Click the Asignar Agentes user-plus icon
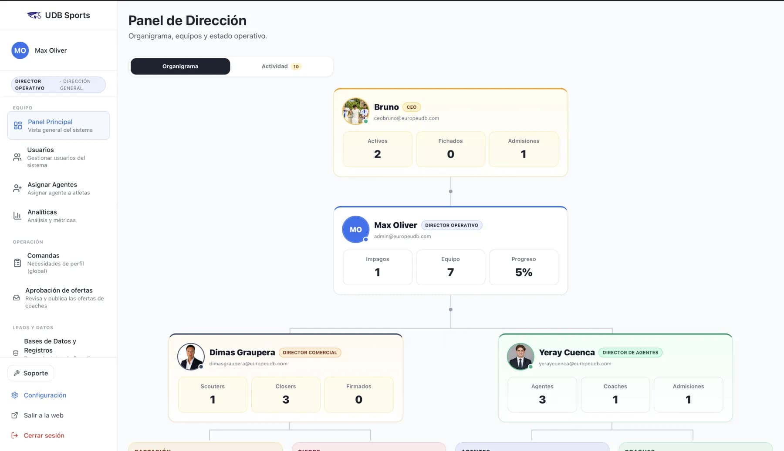 pos(17,188)
